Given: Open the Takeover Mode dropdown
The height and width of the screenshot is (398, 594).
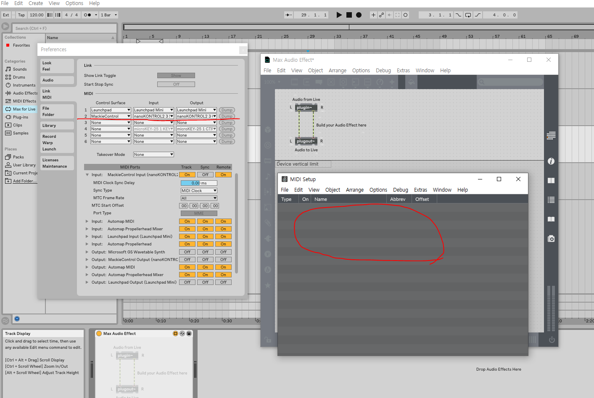Looking at the screenshot, I should click(x=153, y=154).
